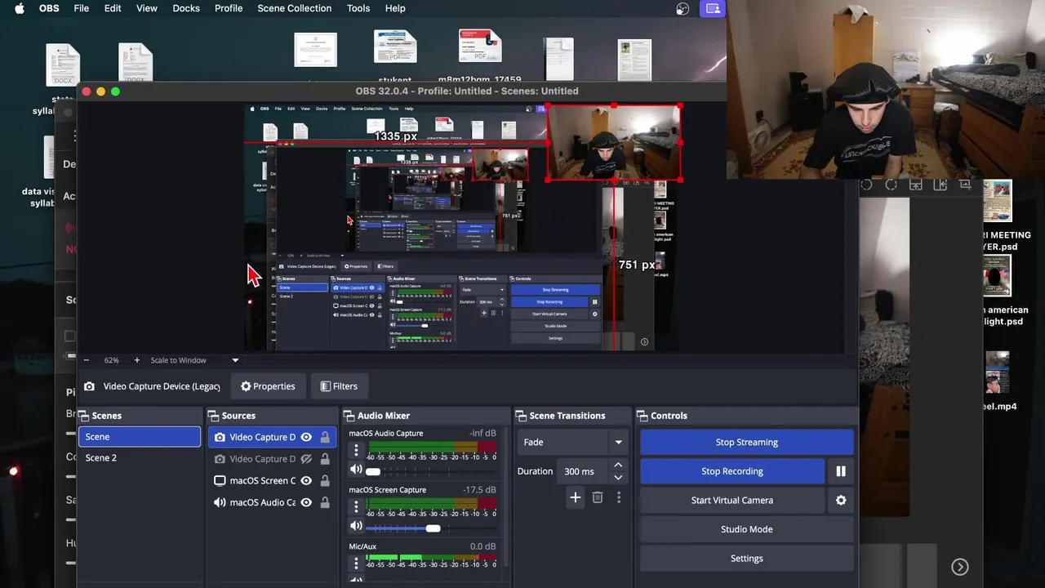This screenshot has height=588, width=1045.
Task: Hide the macOS Screen C source
Action: coord(306,481)
